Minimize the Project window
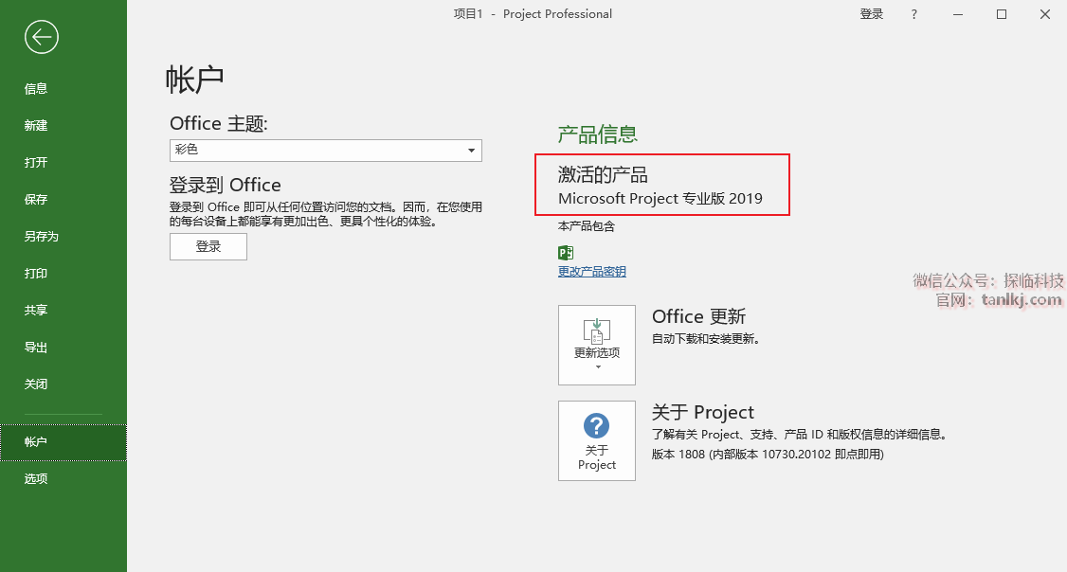 [958, 14]
